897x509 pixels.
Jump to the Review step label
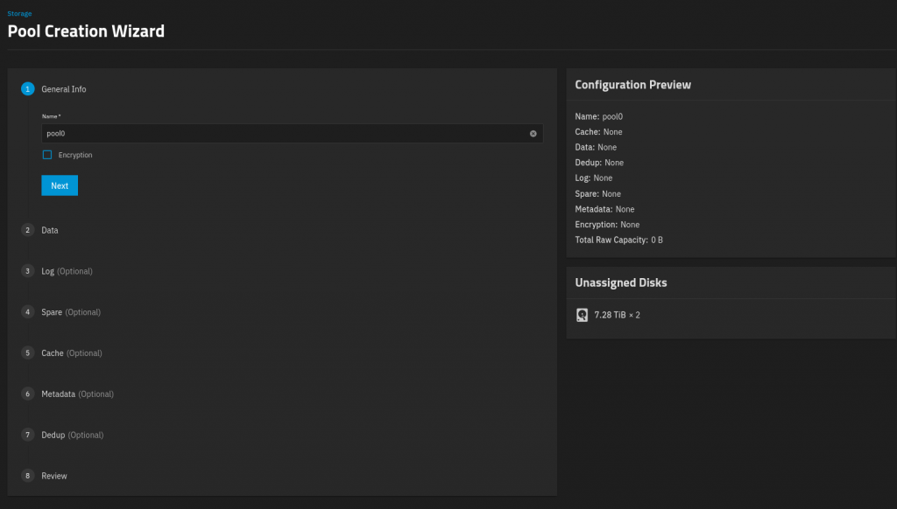pyautogui.click(x=54, y=476)
